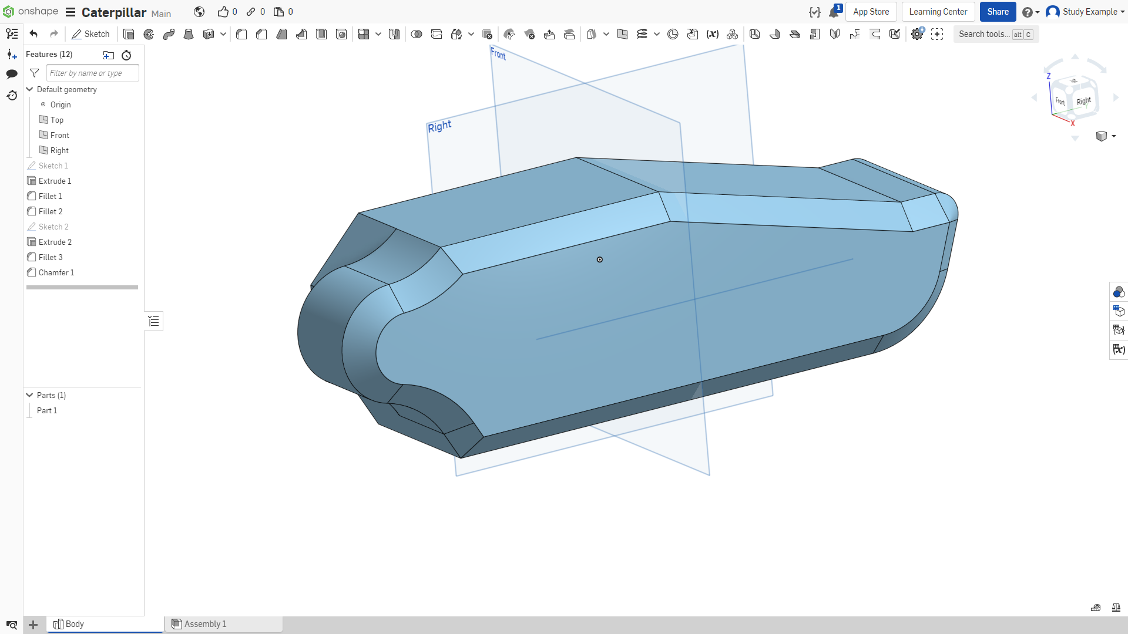Select the Linear pattern tool

click(x=364, y=34)
